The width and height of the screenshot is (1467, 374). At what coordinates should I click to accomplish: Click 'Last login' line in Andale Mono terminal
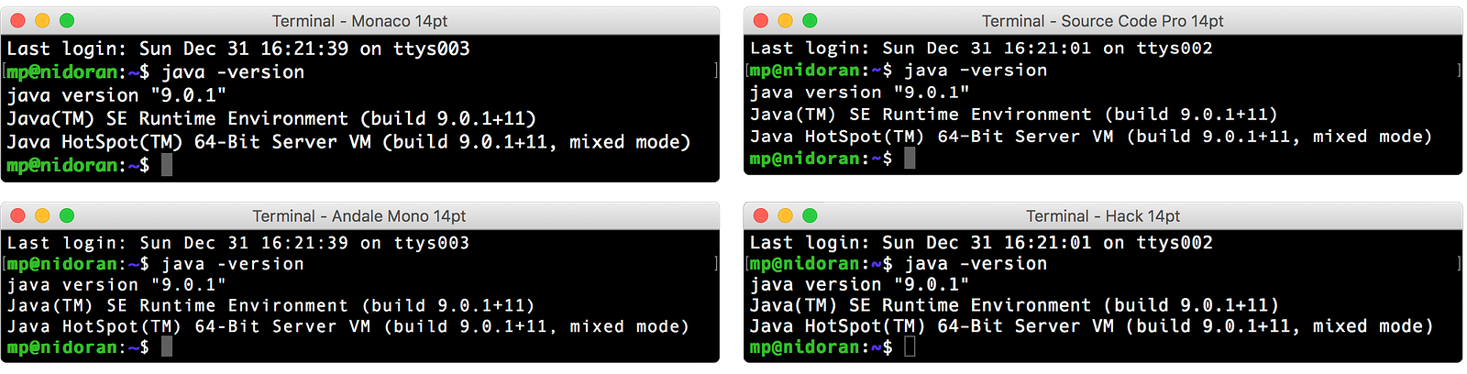[x=238, y=243]
